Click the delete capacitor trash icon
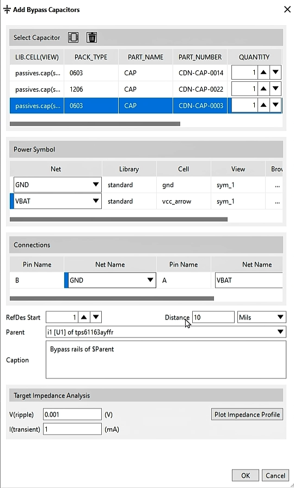Viewport: 294px width, 488px height. (x=91, y=37)
